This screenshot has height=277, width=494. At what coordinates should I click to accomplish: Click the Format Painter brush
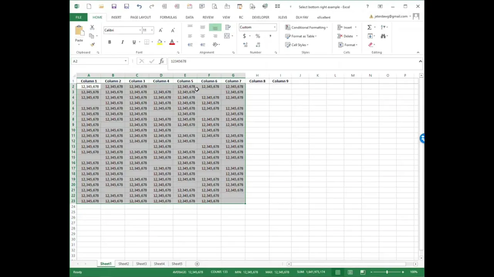coord(92,45)
